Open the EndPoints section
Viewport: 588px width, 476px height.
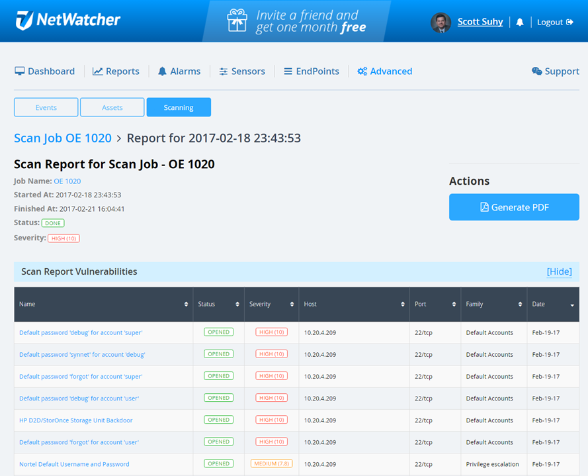pyautogui.click(x=289, y=71)
